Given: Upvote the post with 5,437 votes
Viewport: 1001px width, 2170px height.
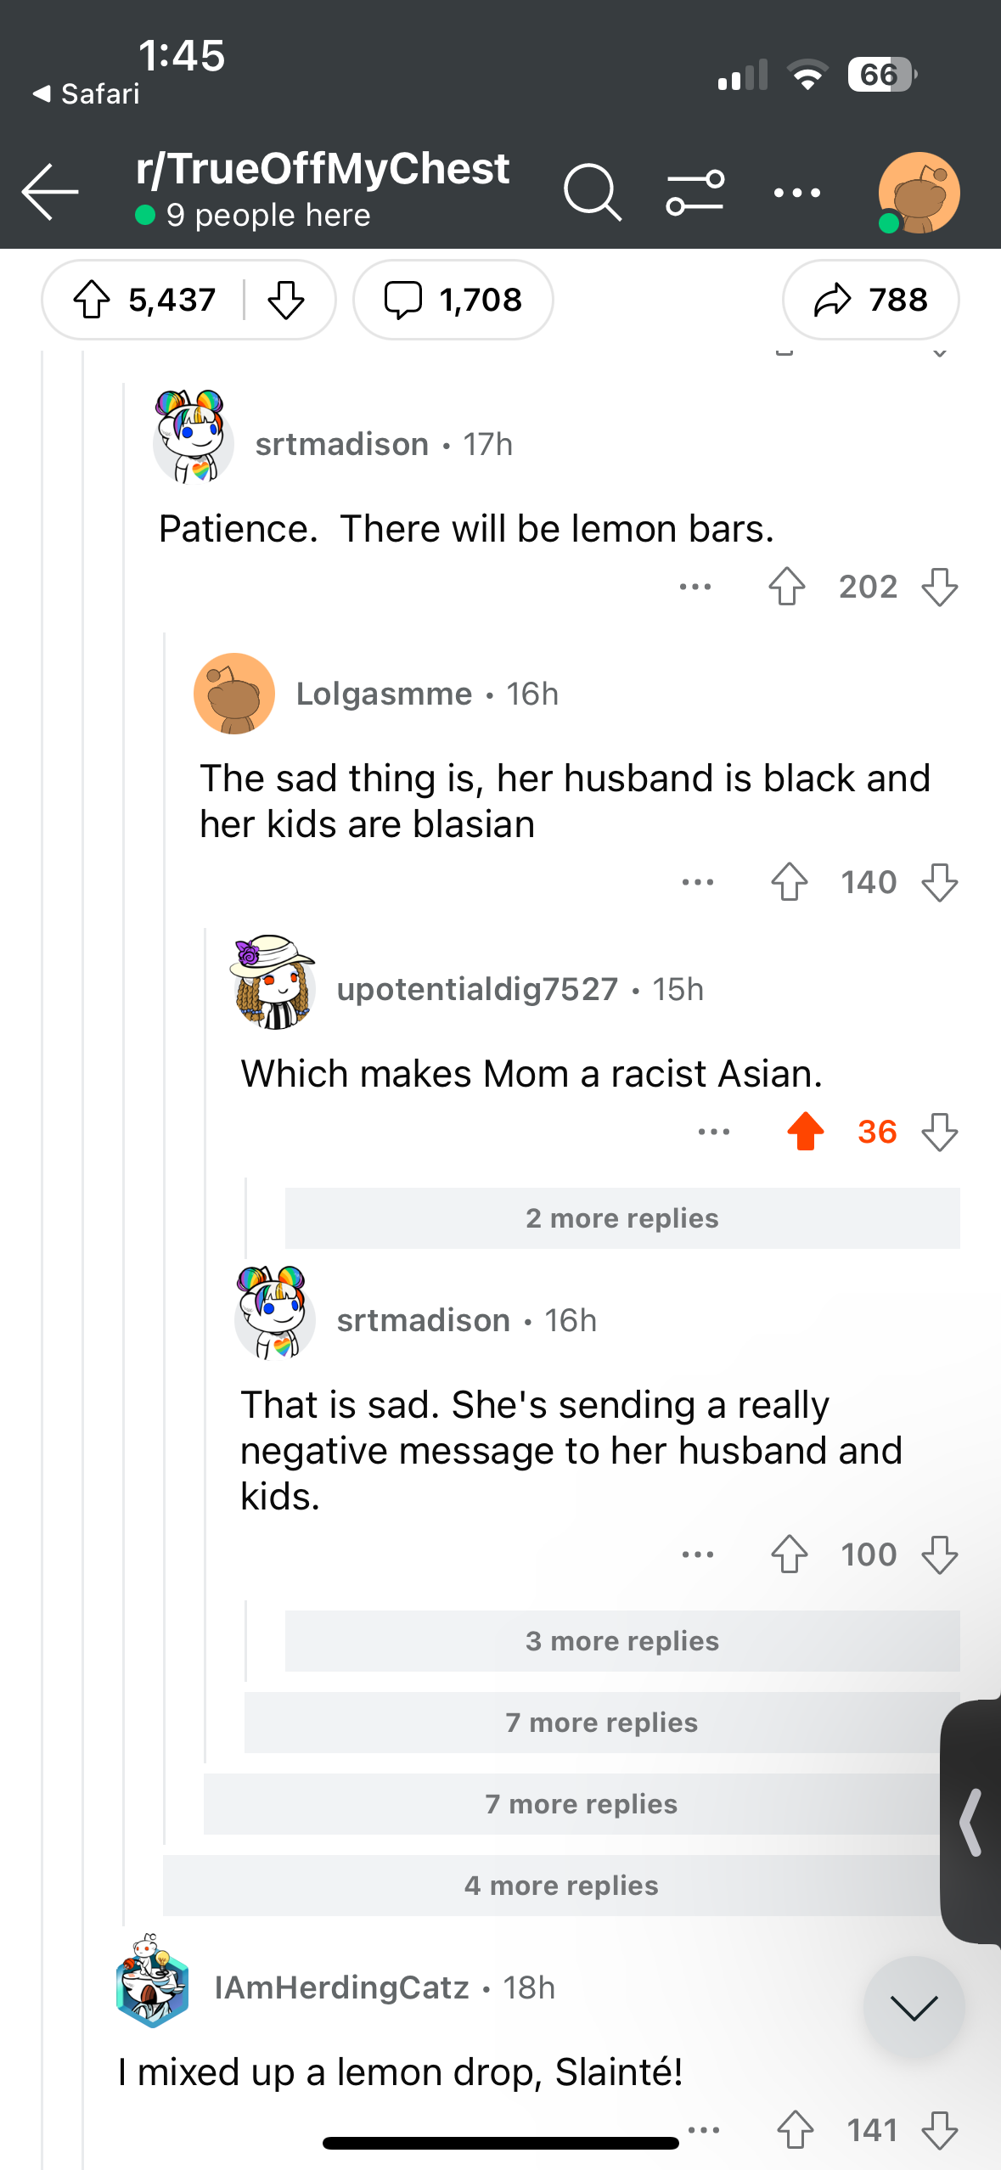Looking at the screenshot, I should (x=92, y=300).
